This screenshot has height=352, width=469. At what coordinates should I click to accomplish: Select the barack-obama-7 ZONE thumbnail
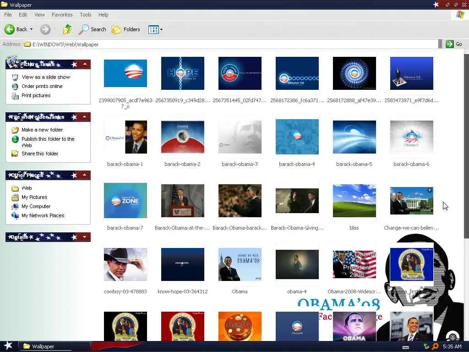point(125,201)
